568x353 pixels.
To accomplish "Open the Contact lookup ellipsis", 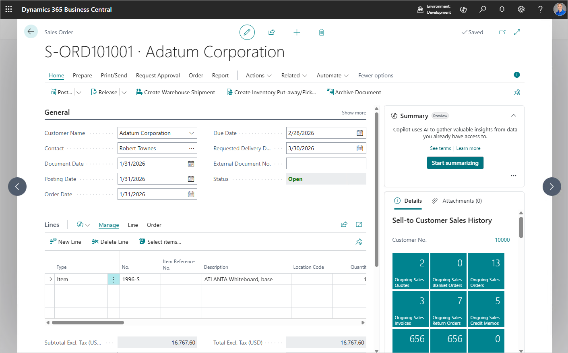I will [192, 148].
